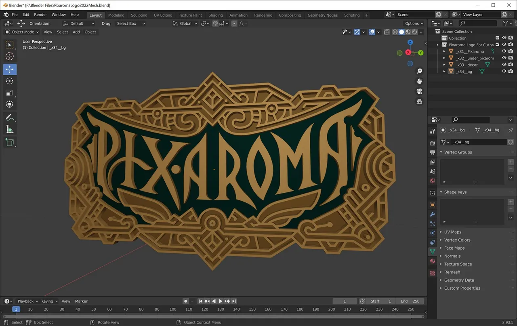The height and width of the screenshot is (326, 517).
Task: Toggle the pin icon in Properties header
Action: (511, 130)
